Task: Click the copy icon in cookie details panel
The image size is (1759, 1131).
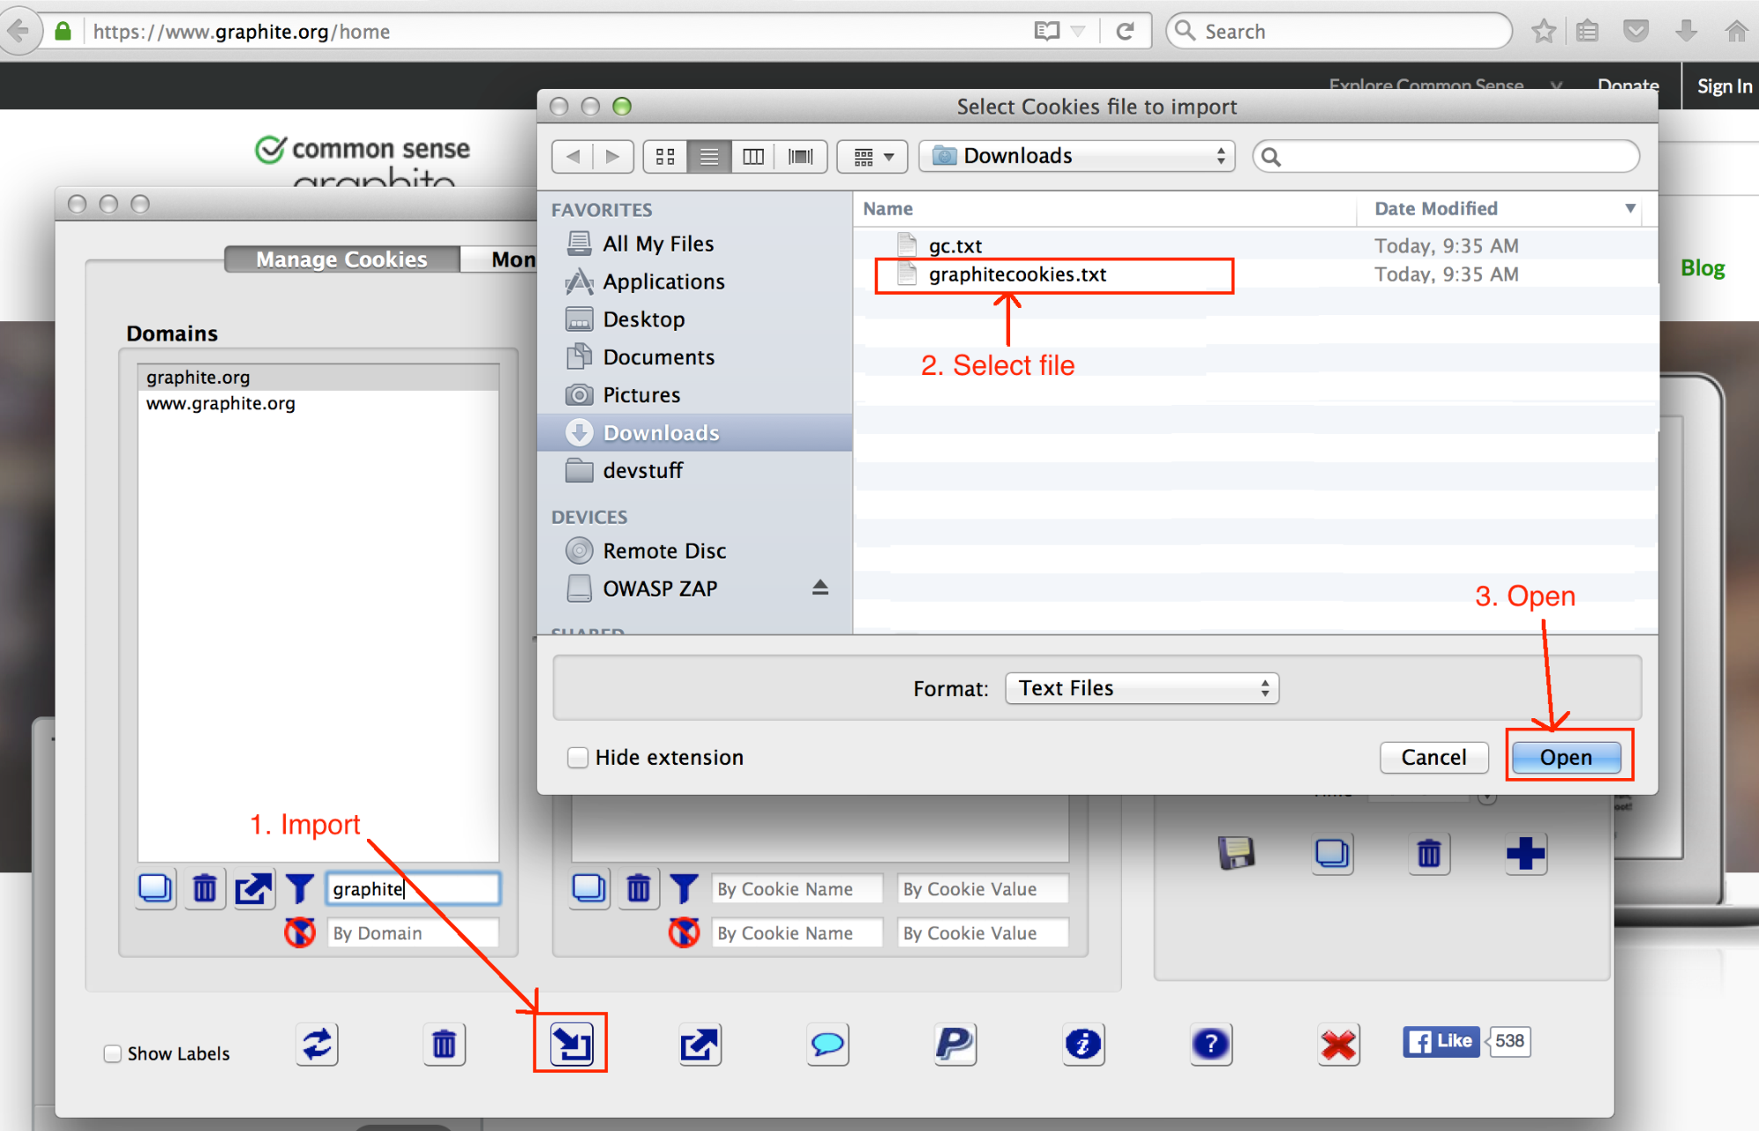Action: [1332, 853]
